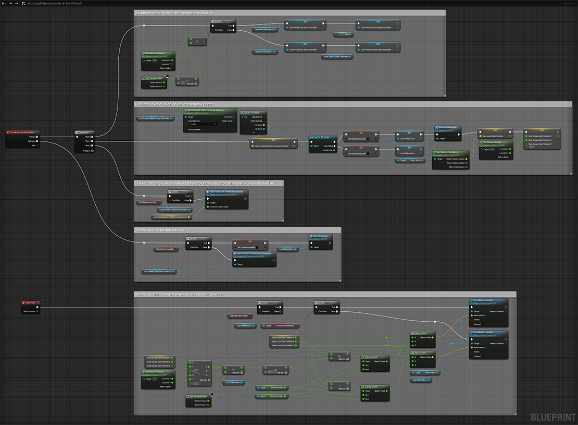This screenshot has height=425, width=578.
Task: Check Did Click Interactable on lower Evaluate SET node
Action: (368, 154)
